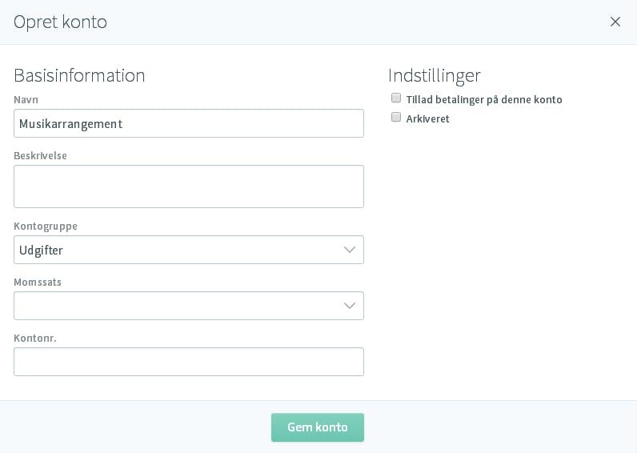Focus the Kontonr. input field

(189, 362)
